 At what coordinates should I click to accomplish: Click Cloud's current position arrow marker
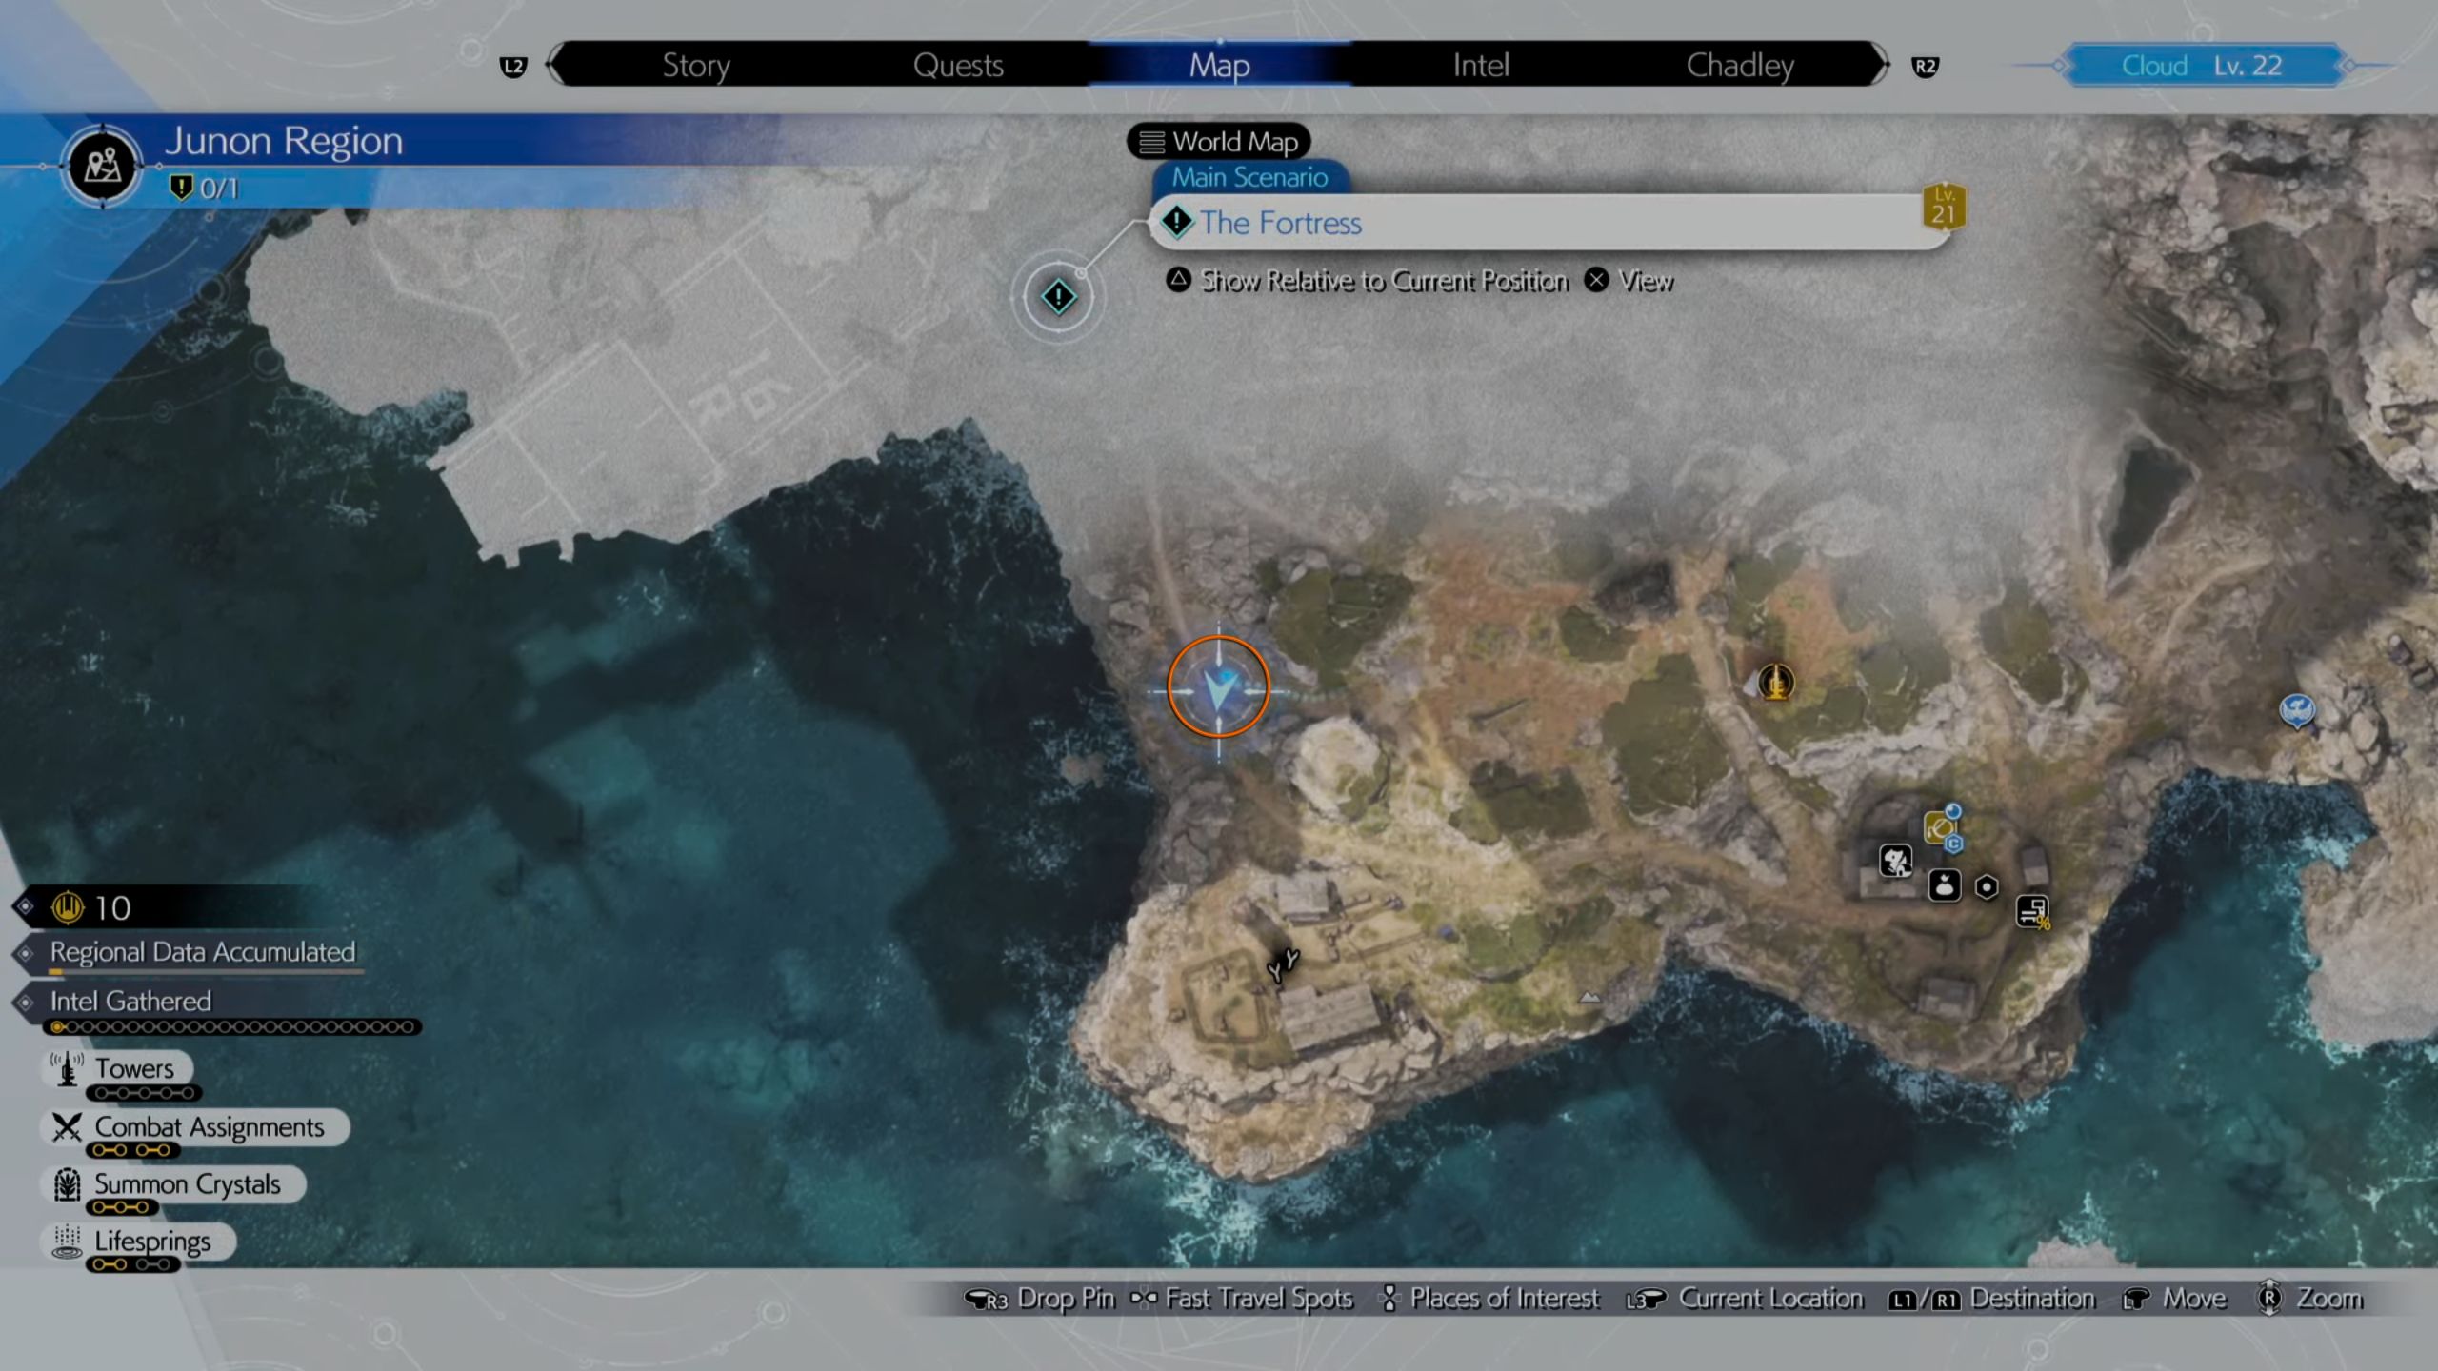point(1219,687)
